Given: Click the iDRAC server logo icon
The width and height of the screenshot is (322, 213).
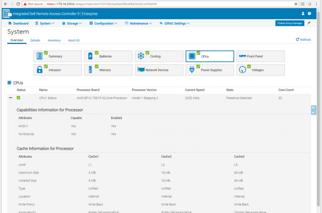Looking at the screenshot, I should [x=7, y=14].
